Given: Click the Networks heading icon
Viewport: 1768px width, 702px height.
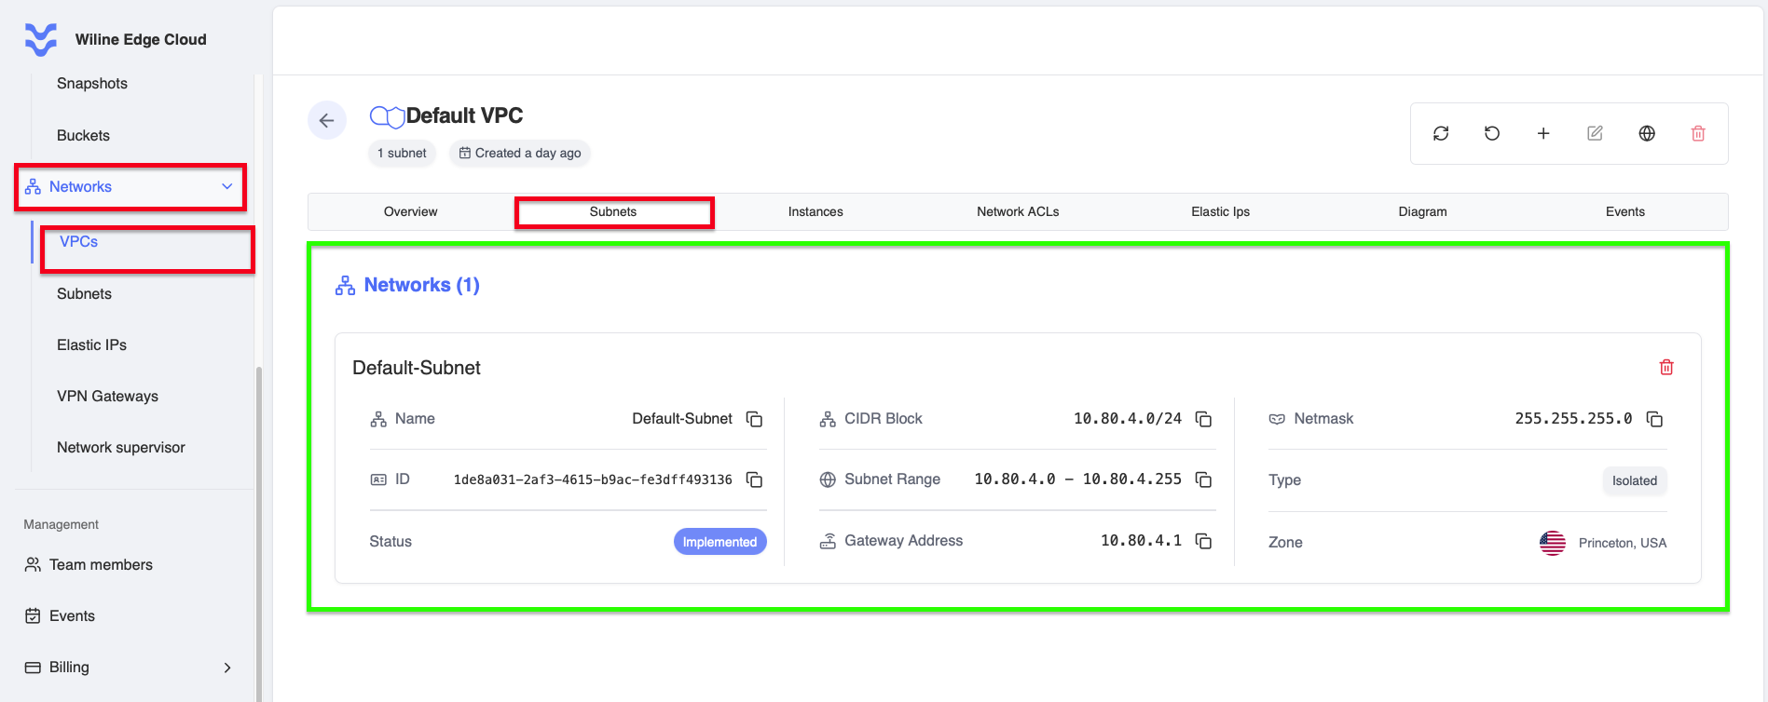Looking at the screenshot, I should (345, 285).
